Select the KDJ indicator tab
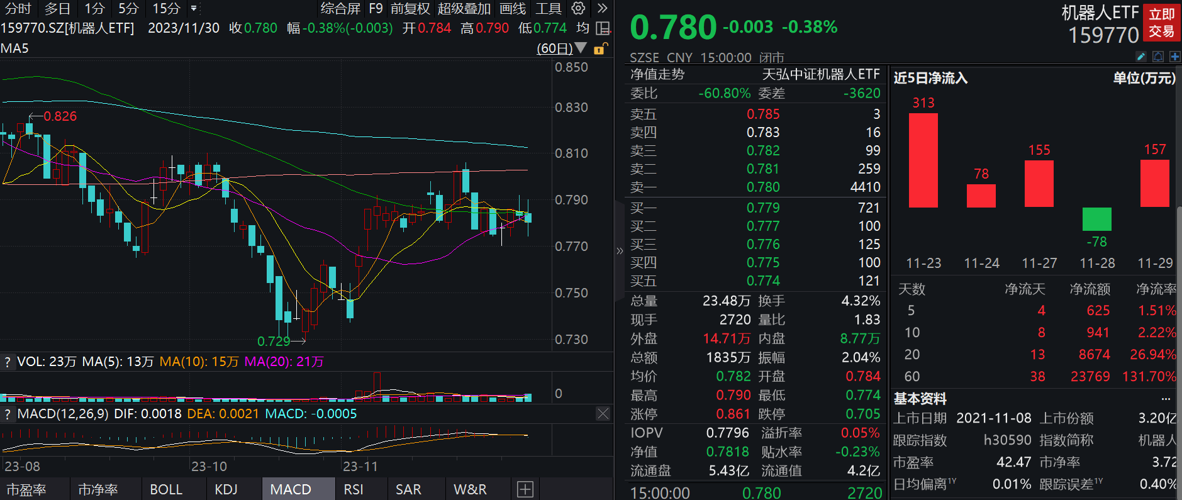The image size is (1182, 500). click(226, 489)
